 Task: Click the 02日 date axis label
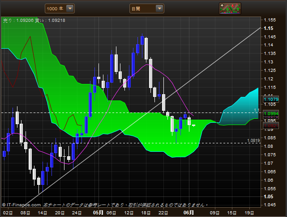[x=8, y=213]
